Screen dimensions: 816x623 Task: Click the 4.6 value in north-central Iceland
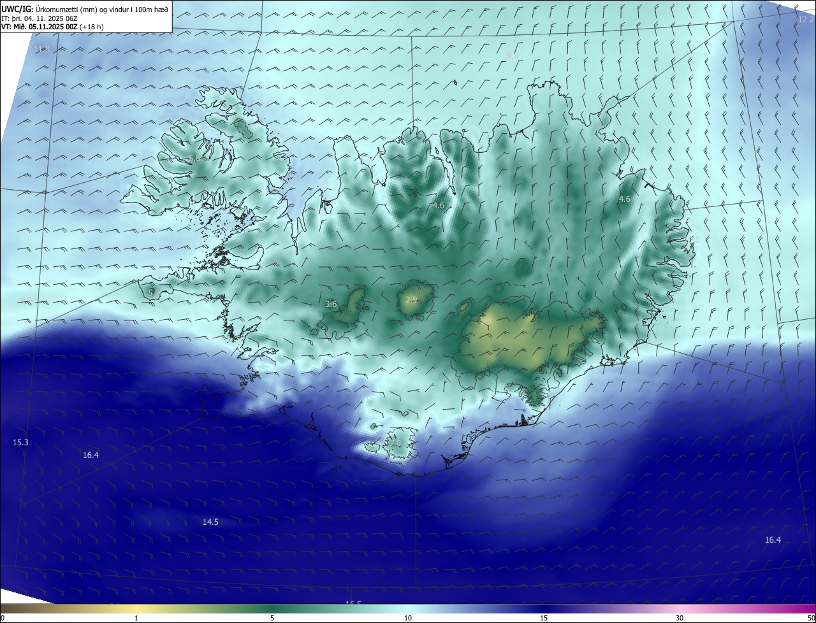point(438,206)
